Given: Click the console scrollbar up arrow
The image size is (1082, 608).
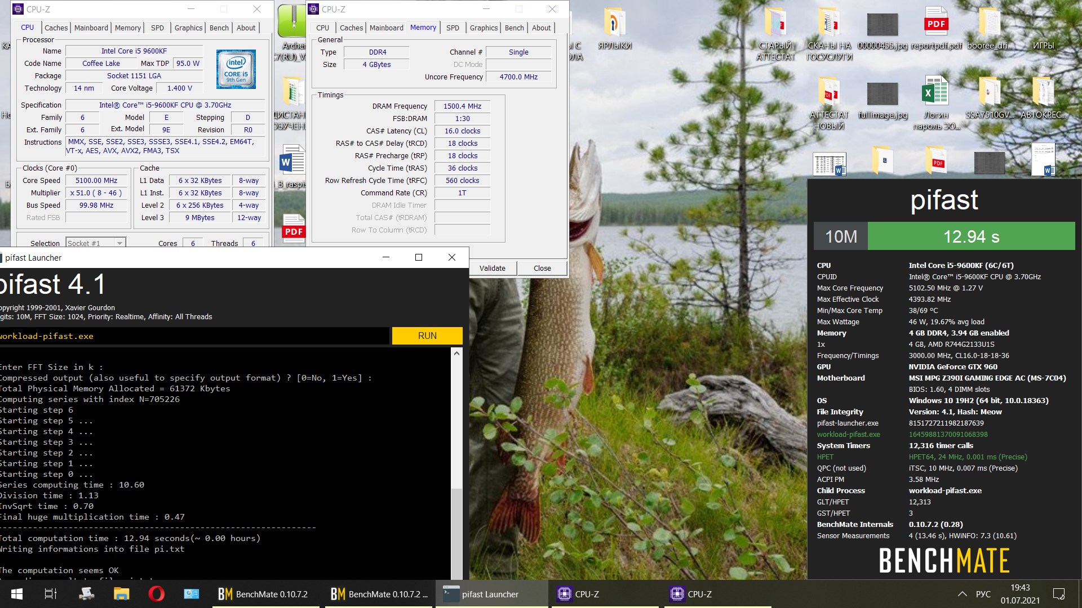Looking at the screenshot, I should tap(456, 353).
